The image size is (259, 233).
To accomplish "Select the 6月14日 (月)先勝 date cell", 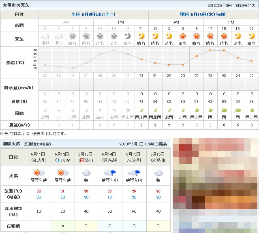I will [x=110, y=157].
